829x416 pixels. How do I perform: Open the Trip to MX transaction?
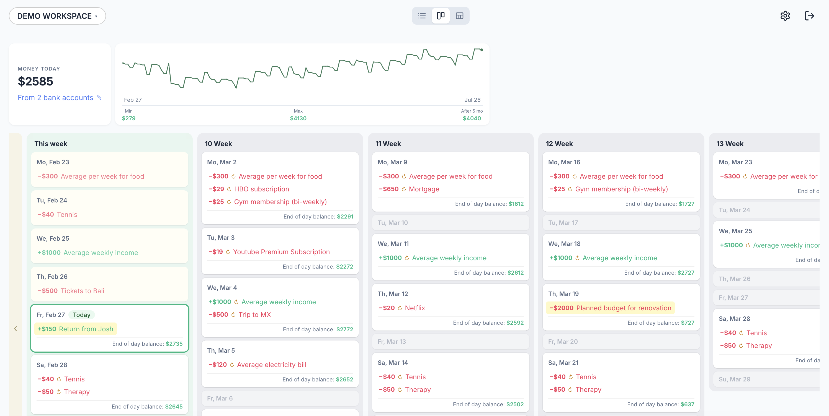(240, 315)
